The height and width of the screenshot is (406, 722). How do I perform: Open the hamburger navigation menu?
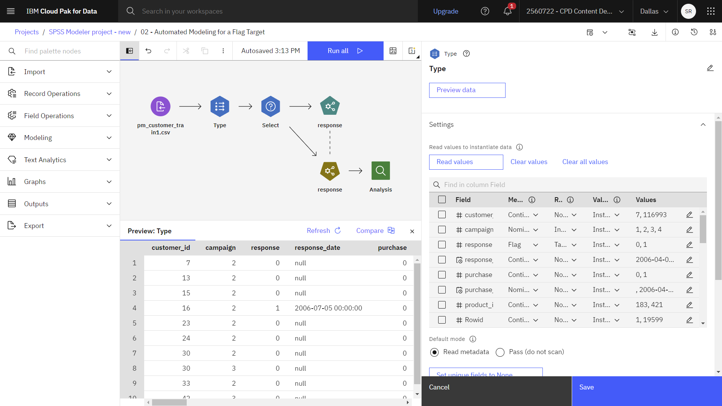point(11,11)
